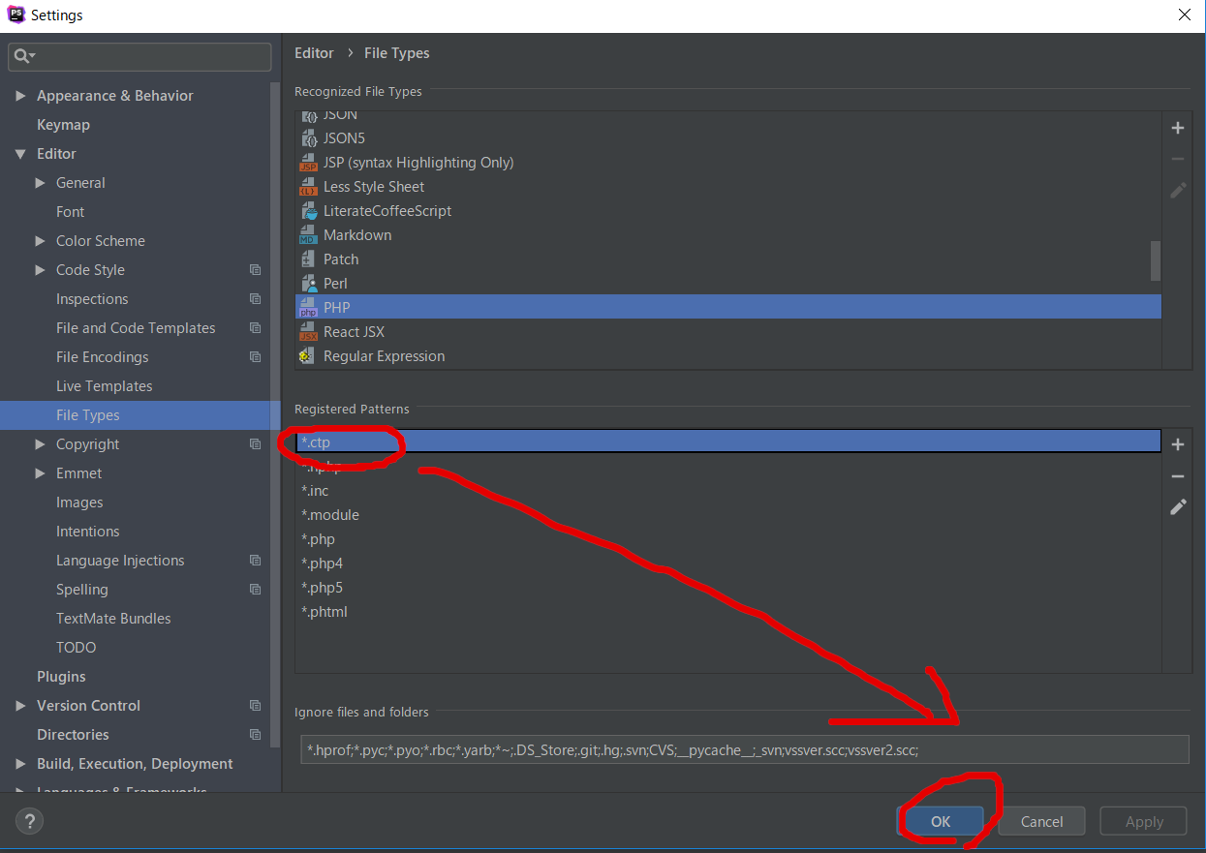
Task: Open the Plugins settings page
Action: (x=61, y=677)
